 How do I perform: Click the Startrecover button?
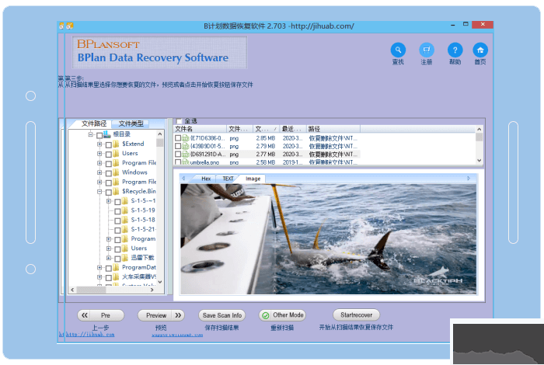tap(355, 315)
